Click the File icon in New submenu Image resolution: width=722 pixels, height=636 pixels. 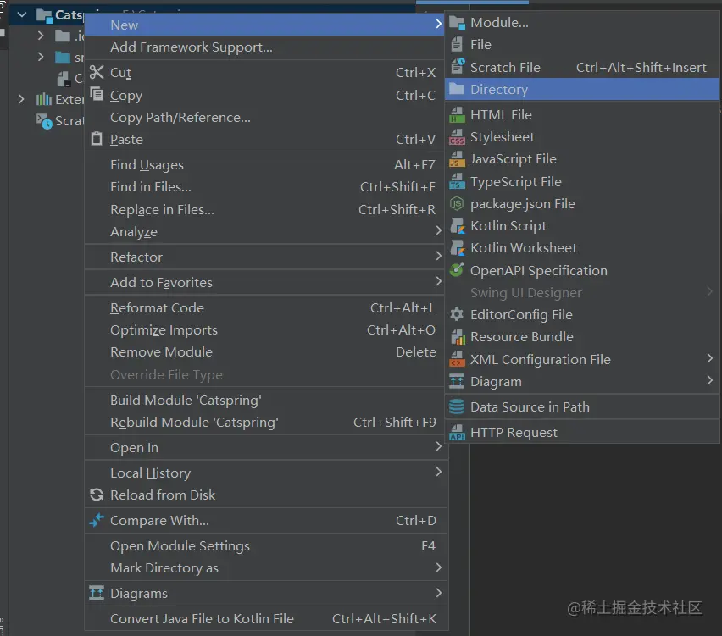pyautogui.click(x=457, y=45)
